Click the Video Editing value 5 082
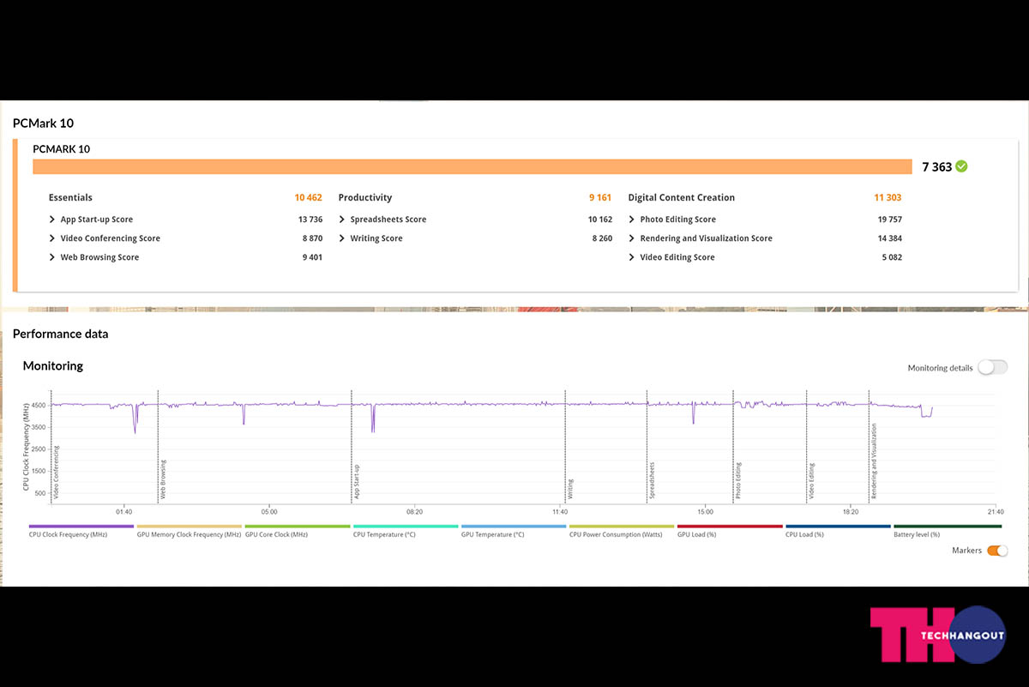The image size is (1029, 687). pos(892,257)
